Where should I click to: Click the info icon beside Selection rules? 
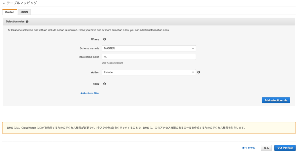[x=27, y=22]
